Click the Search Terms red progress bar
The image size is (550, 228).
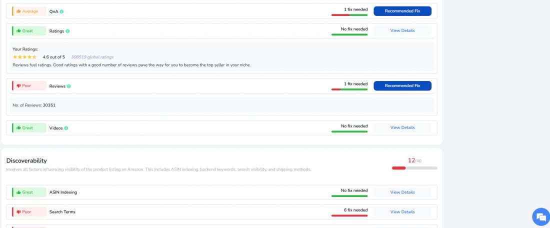coord(349,215)
